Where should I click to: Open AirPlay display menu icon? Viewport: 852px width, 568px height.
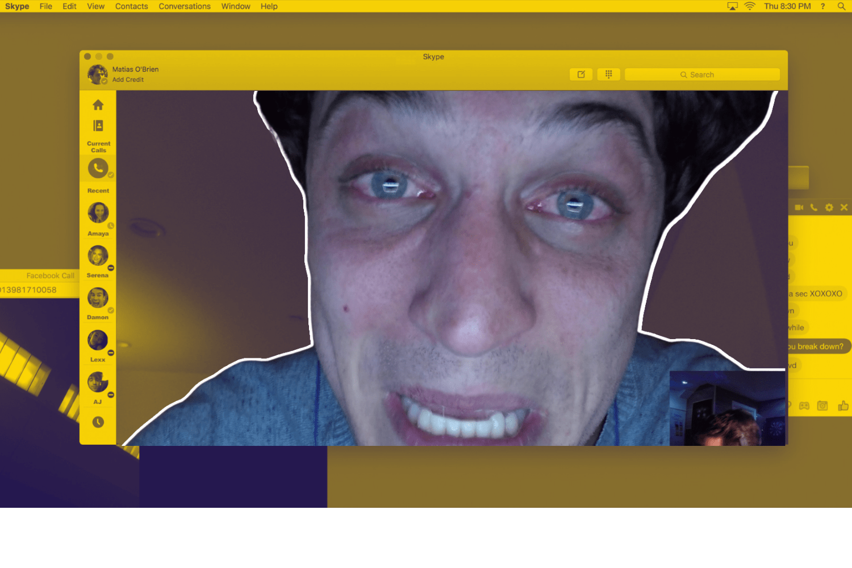pyautogui.click(x=733, y=6)
